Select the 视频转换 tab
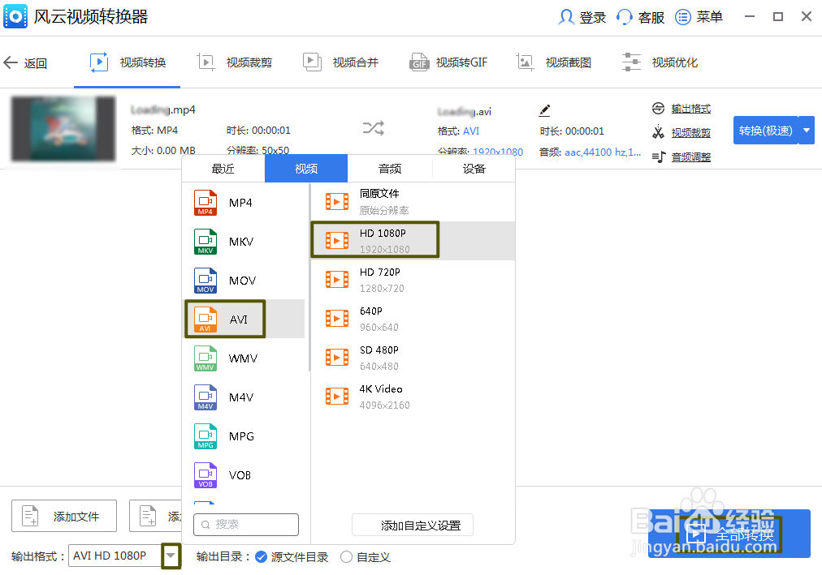This screenshot has height=575, width=822. pyautogui.click(x=128, y=62)
